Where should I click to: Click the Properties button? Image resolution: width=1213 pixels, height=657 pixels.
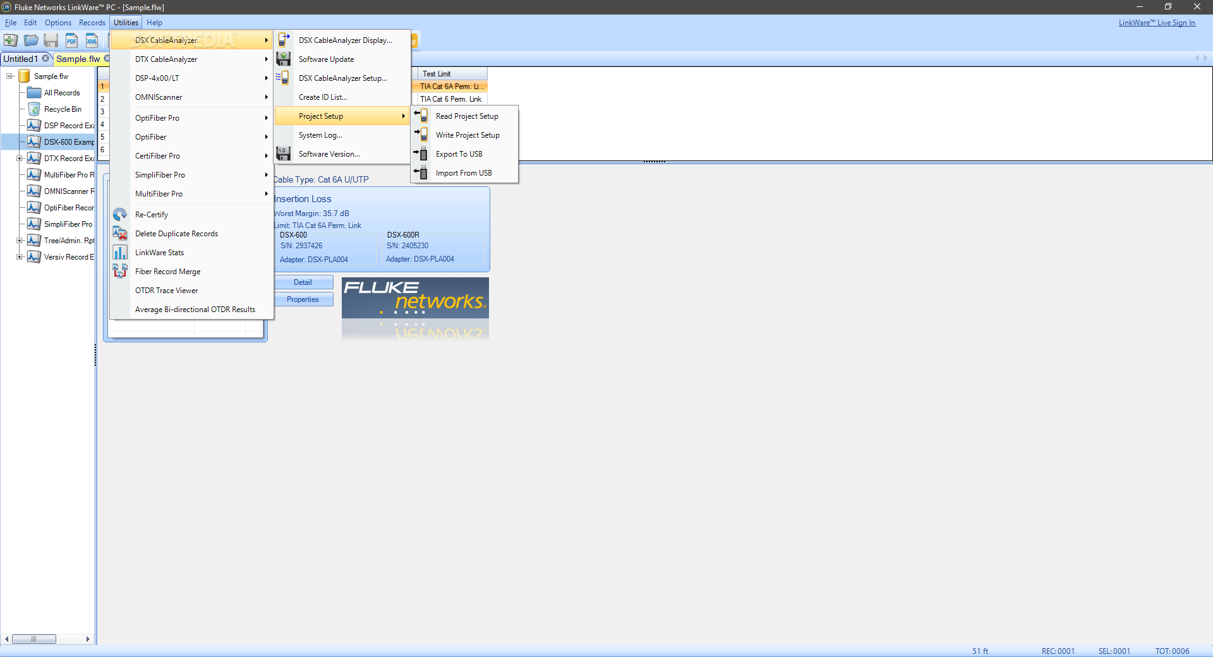pos(303,299)
